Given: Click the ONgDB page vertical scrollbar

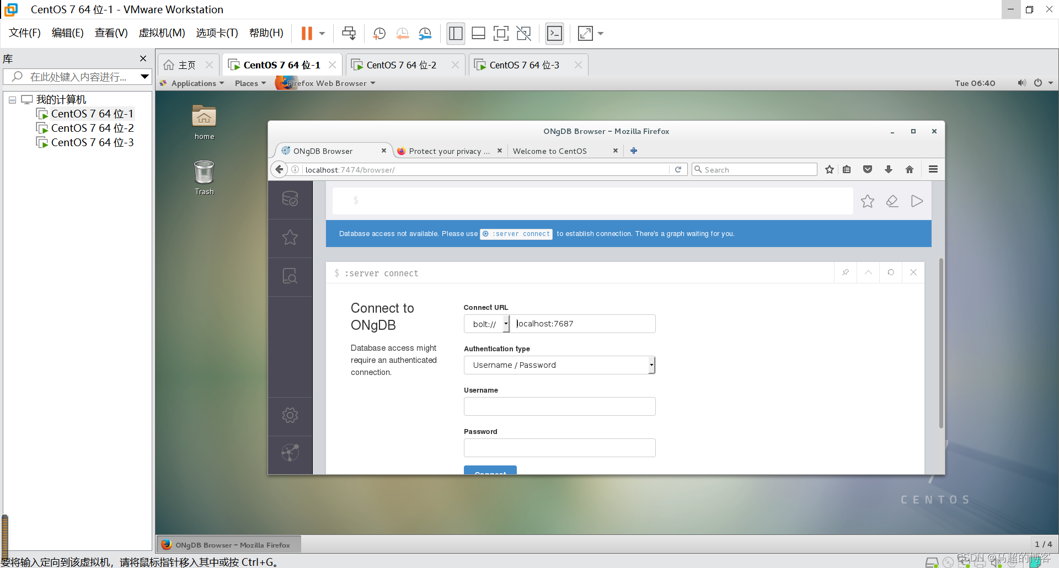Looking at the screenshot, I should [941, 343].
